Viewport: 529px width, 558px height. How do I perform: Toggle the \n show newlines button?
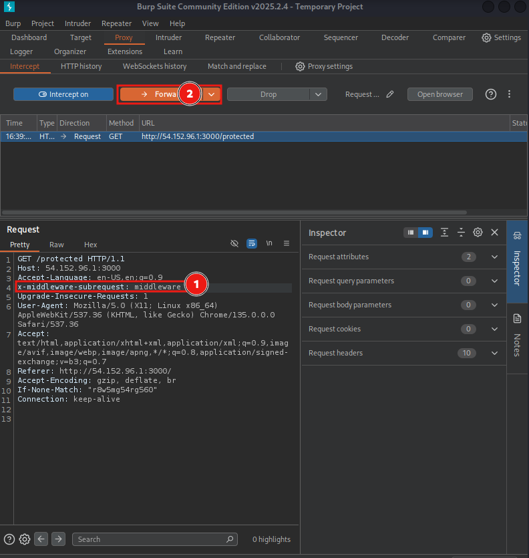[x=269, y=243]
